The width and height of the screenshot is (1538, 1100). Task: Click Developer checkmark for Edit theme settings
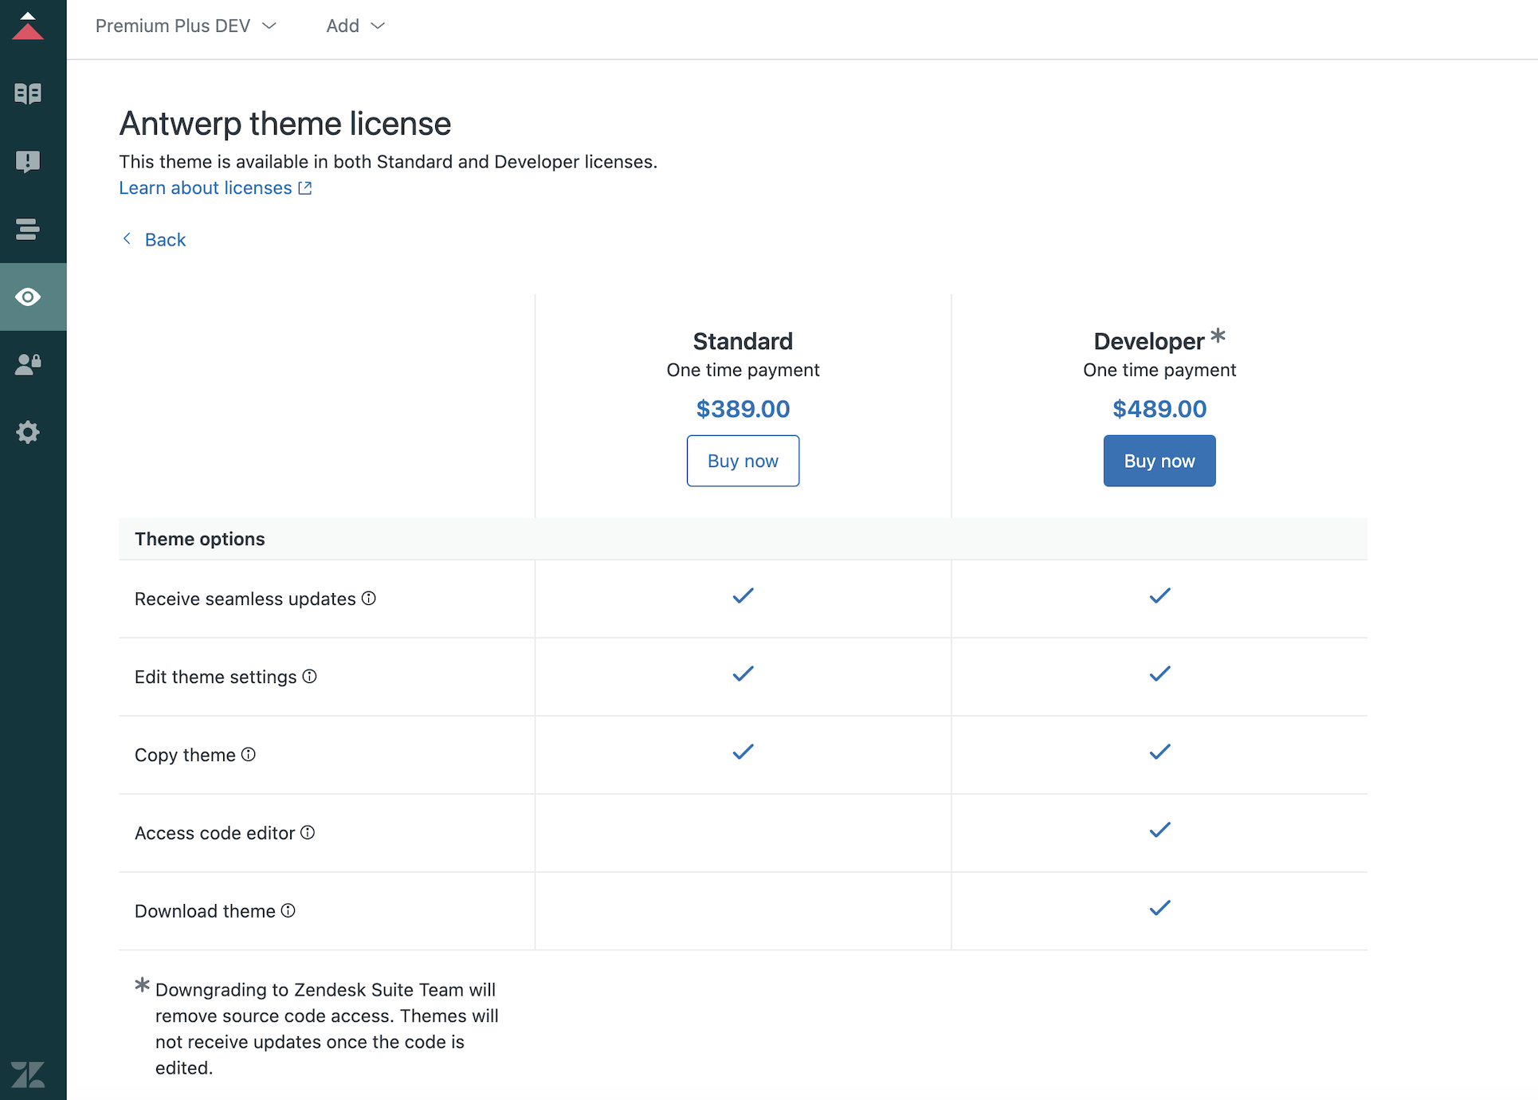pyautogui.click(x=1159, y=674)
